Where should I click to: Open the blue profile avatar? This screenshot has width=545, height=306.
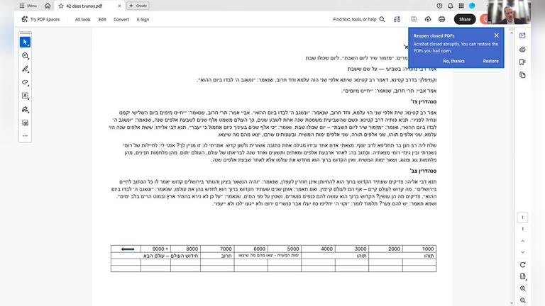(472, 6)
